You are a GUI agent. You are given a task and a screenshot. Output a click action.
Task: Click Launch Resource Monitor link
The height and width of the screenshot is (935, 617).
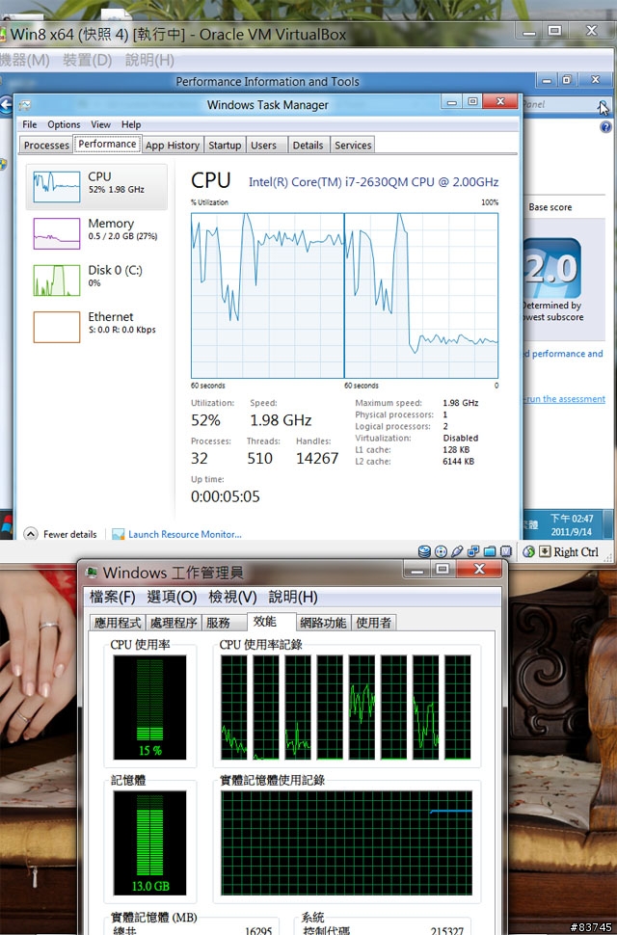click(185, 534)
